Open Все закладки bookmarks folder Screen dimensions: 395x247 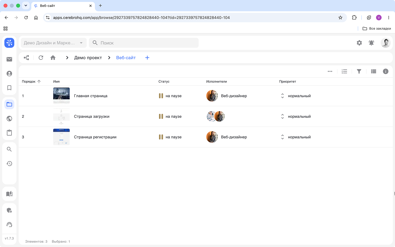pyautogui.click(x=377, y=29)
